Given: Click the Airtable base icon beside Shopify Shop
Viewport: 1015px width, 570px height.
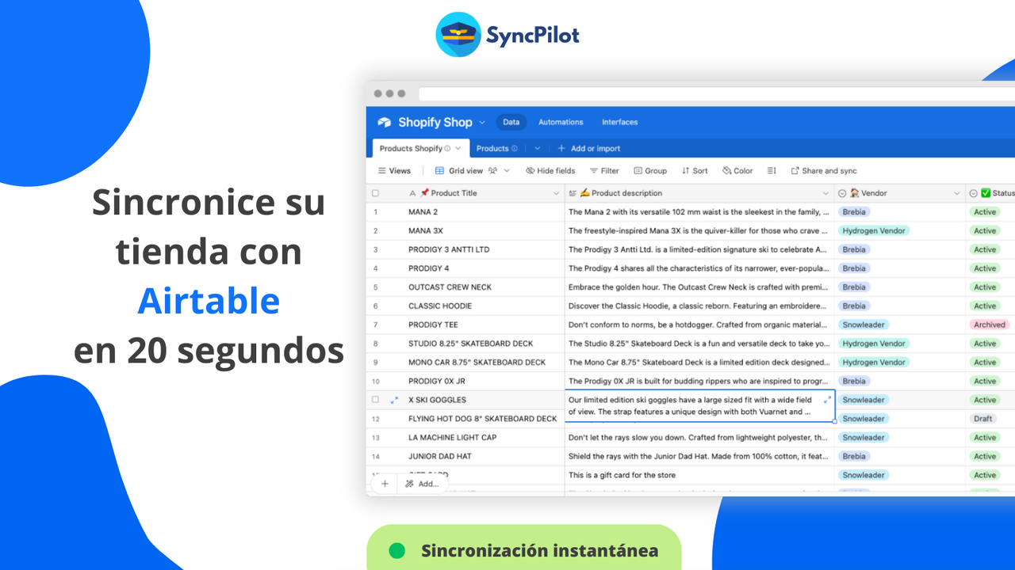Looking at the screenshot, I should [x=385, y=122].
